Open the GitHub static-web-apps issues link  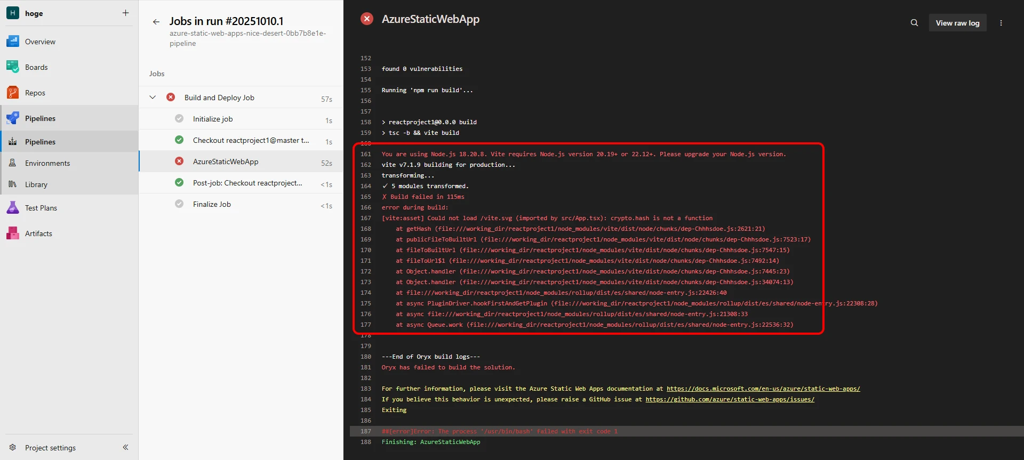coord(730,399)
